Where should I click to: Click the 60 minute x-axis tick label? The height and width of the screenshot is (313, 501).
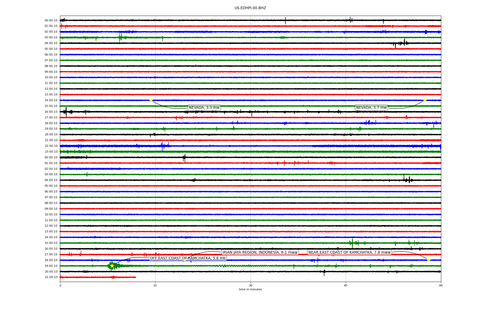pyautogui.click(x=441, y=285)
